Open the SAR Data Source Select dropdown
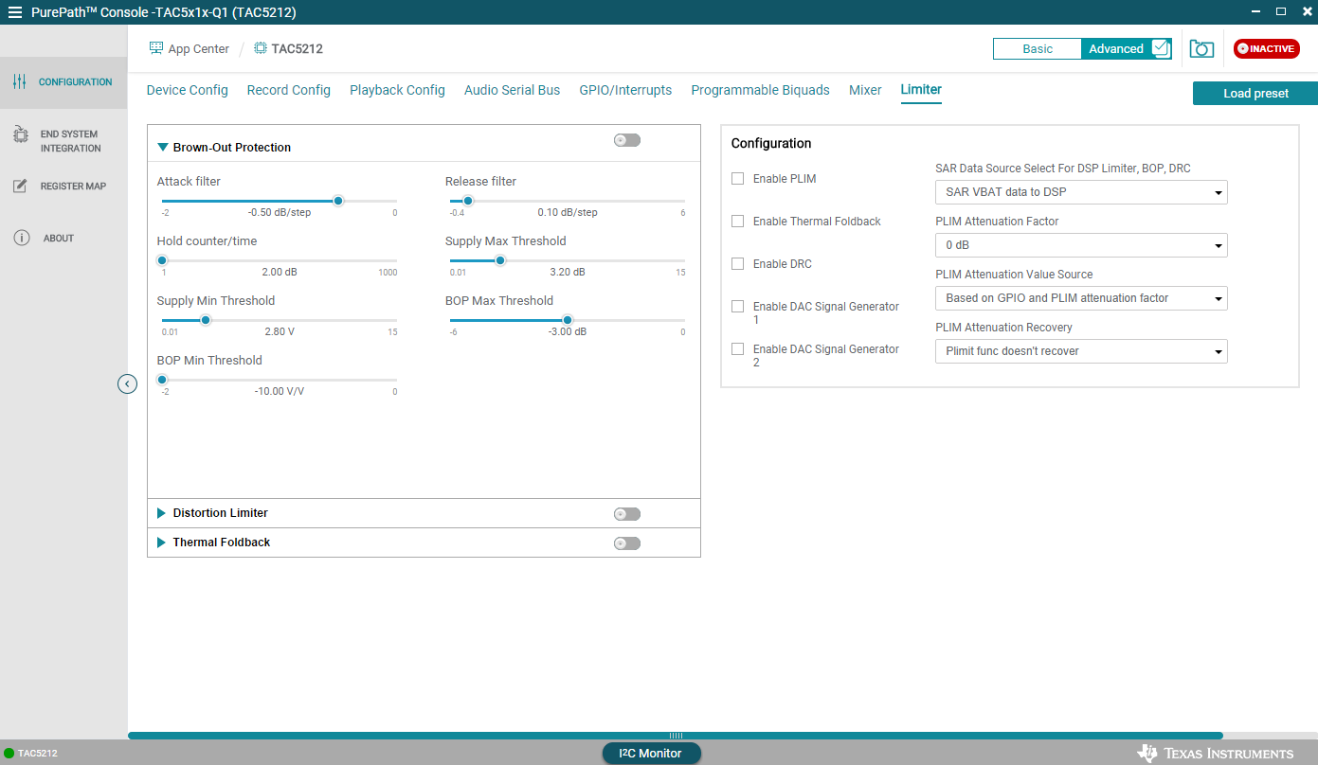Image resolution: width=1318 pixels, height=765 pixels. coord(1081,192)
